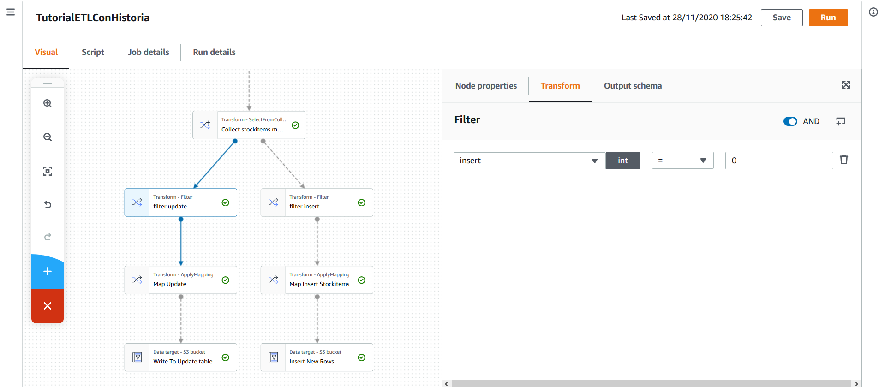Open the info panel icon
Viewport: 885px width, 387px height.
pos(873,12)
